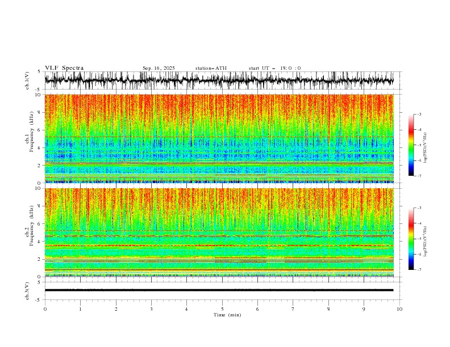450x347 pixels.
Task: Click the "-3" label on ch.1 color bar
Action: 419,114
